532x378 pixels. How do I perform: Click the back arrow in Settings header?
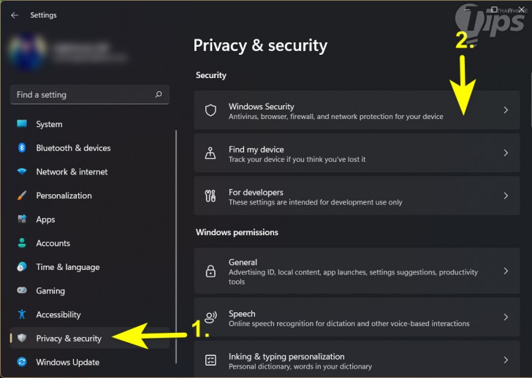coord(15,15)
